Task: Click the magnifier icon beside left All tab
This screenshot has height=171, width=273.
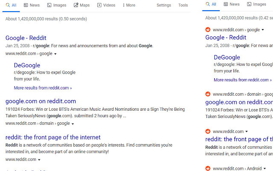Action: tap(8, 5)
